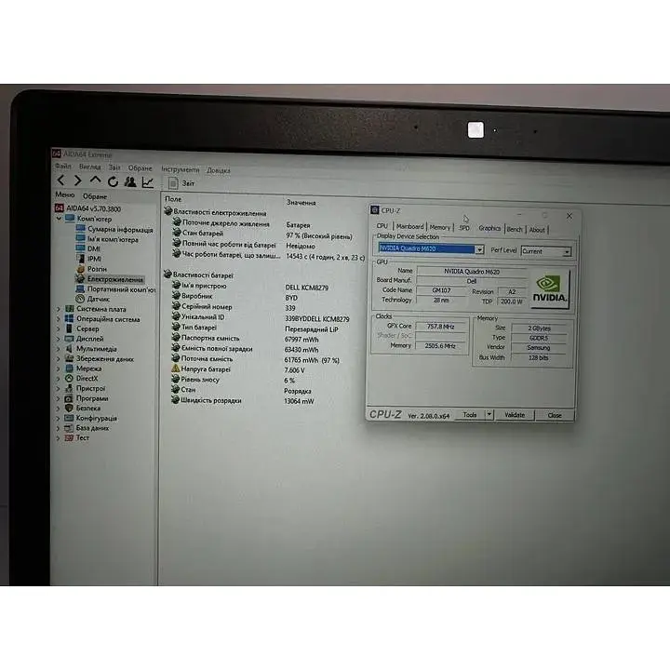Switch to Mainboard tab in CPU-Z
Viewport: 670px width, 670px height.
tap(409, 226)
